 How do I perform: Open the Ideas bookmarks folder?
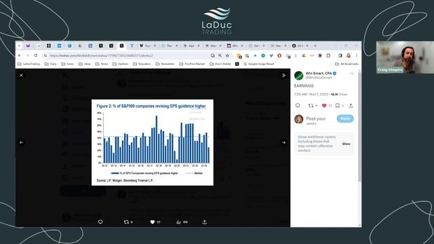point(85,64)
